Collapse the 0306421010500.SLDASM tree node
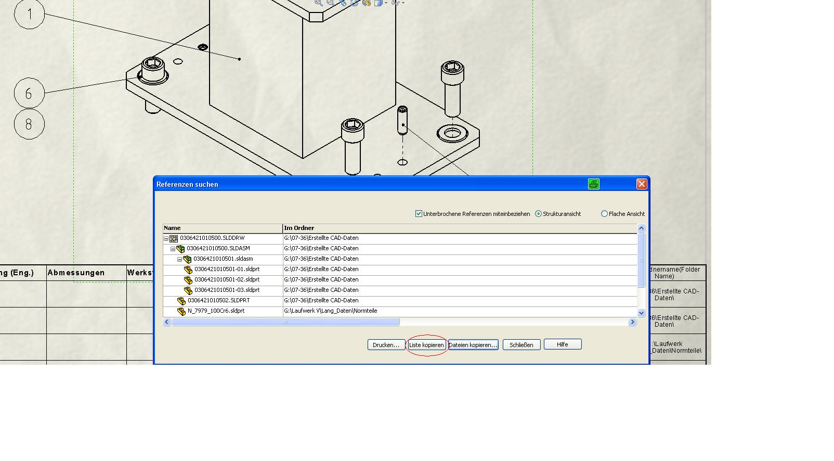The image size is (834, 461). coord(173,249)
